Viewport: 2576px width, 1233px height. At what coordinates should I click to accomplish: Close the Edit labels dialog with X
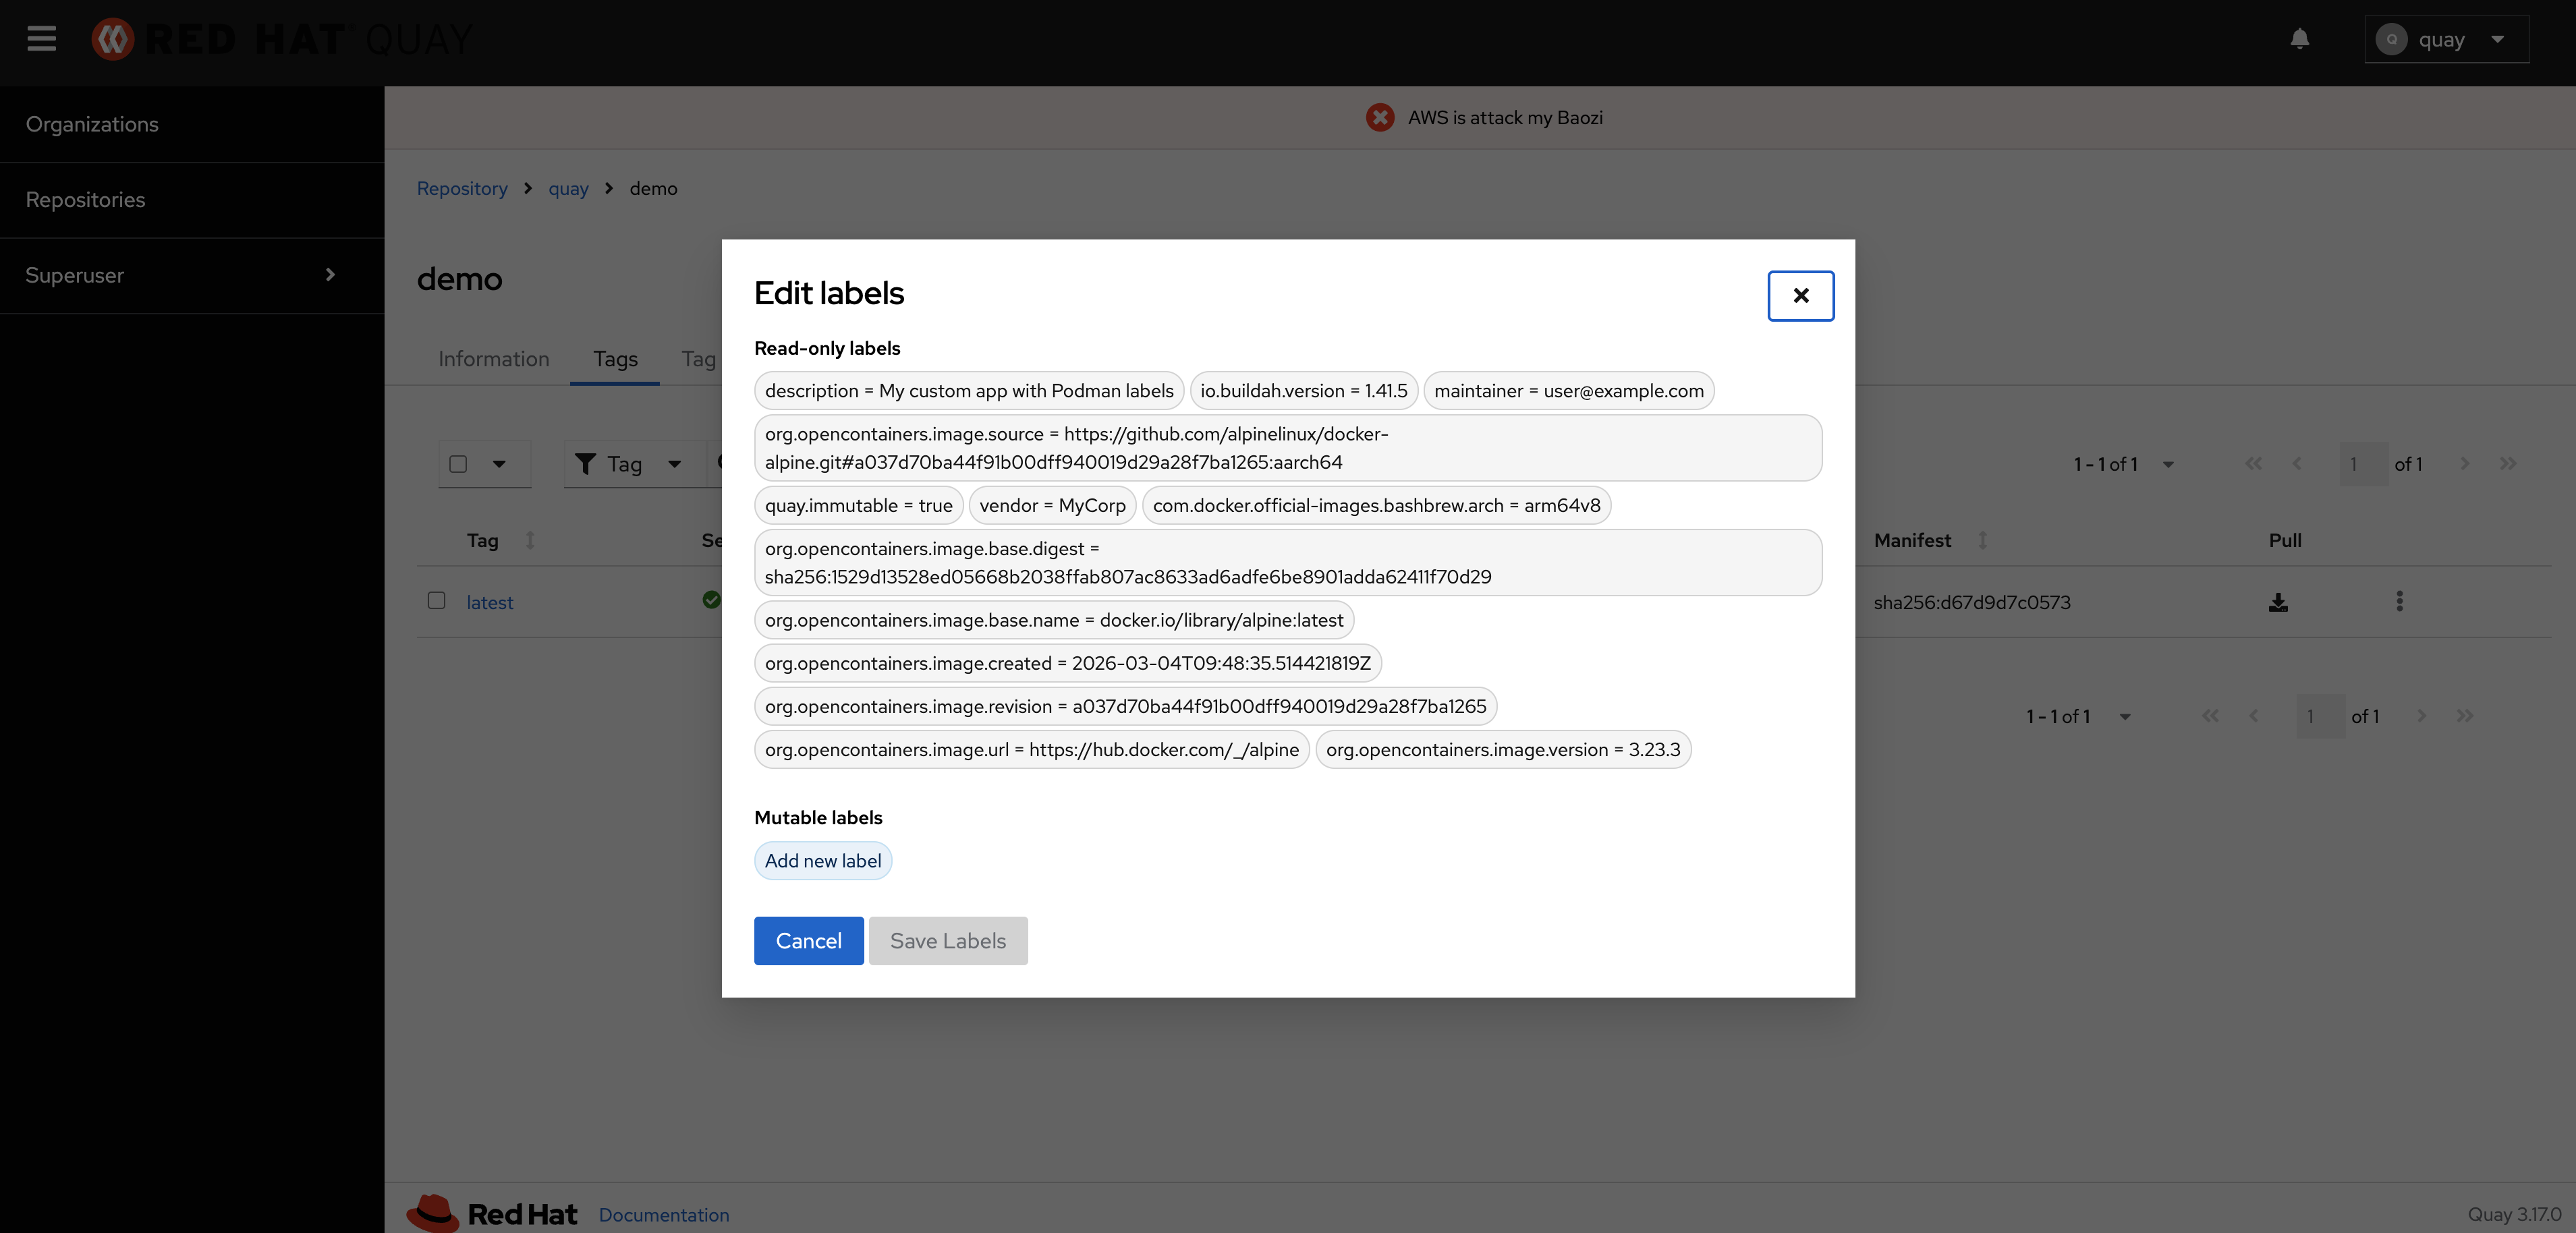(x=1800, y=295)
